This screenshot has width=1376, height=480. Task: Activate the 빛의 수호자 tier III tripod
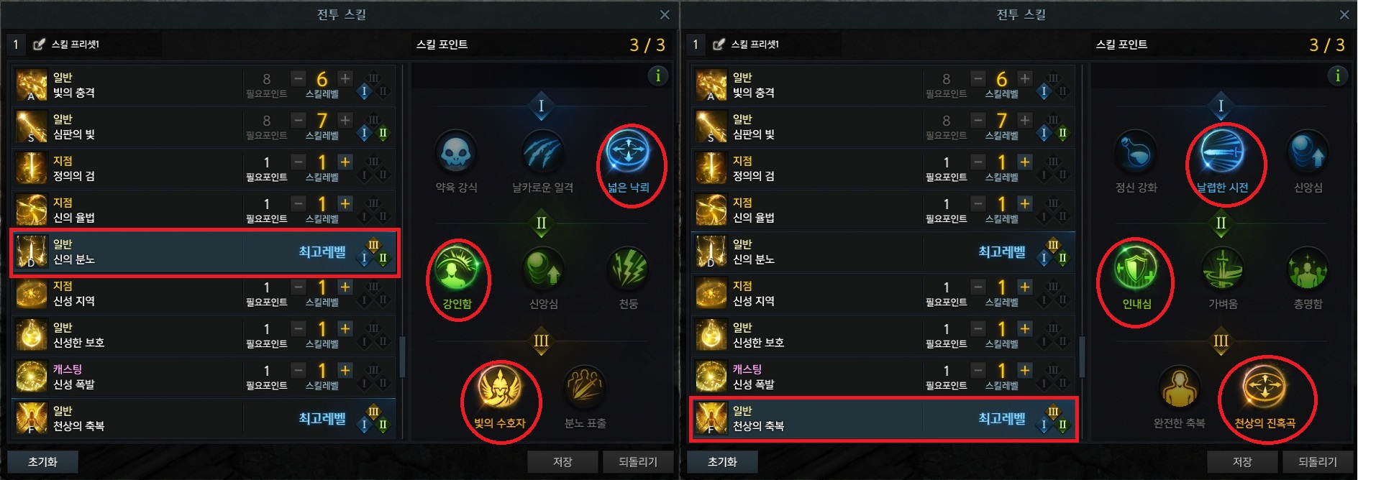click(499, 387)
